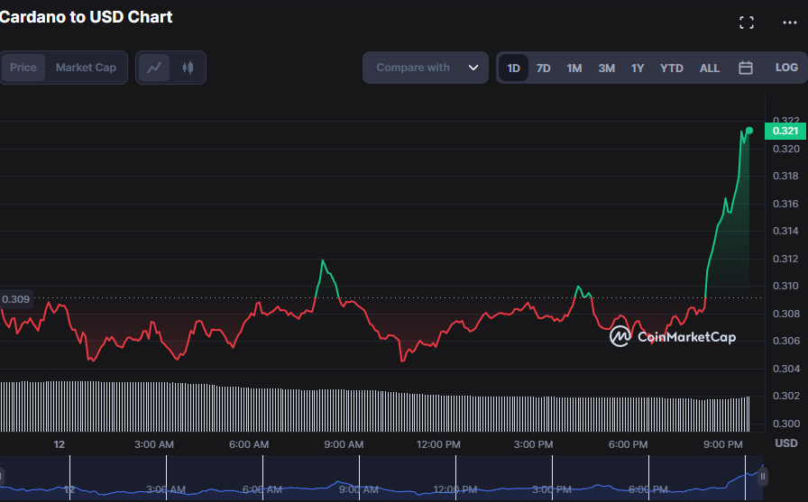Expand the Compare with dropdown
Image resolution: width=808 pixels, height=502 pixels.
click(426, 68)
